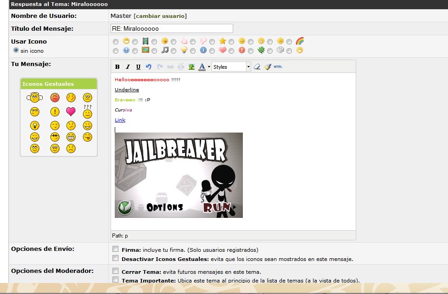Click the blue 'Link' hyperlink in message
Image resolution: width=448 pixels, height=294 pixels.
pyautogui.click(x=120, y=120)
